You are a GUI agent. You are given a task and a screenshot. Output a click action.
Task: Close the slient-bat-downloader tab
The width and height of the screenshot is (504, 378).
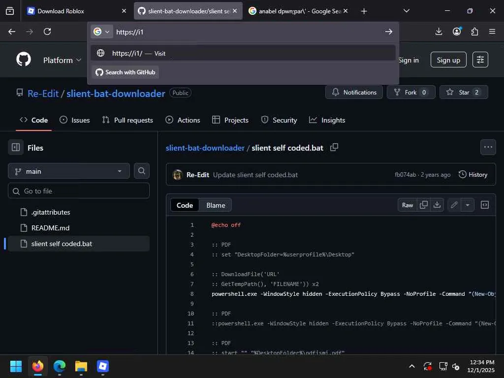coord(235,11)
